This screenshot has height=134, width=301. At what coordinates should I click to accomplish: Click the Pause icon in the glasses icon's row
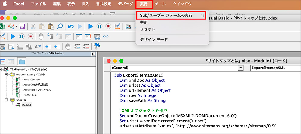pyautogui.click(x=21, y=36)
